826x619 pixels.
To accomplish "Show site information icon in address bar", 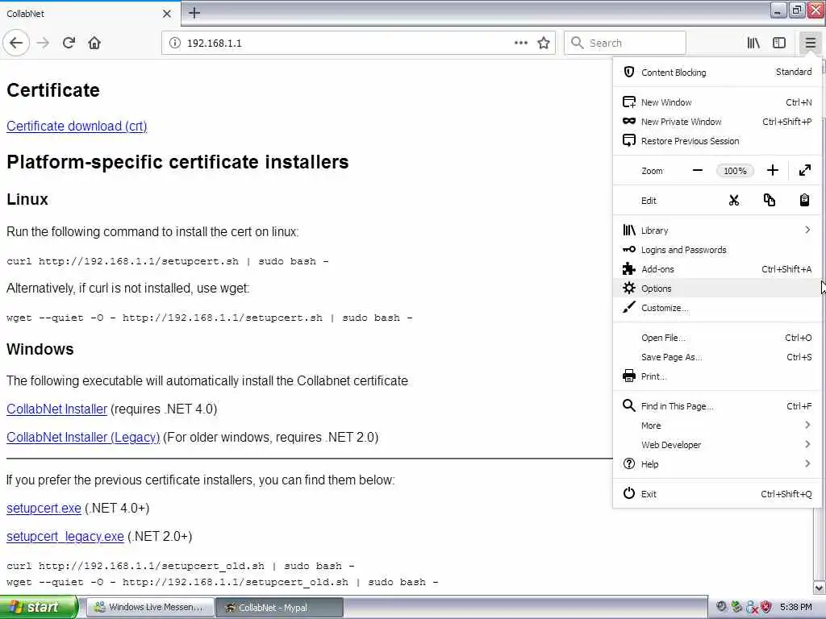I will [174, 43].
